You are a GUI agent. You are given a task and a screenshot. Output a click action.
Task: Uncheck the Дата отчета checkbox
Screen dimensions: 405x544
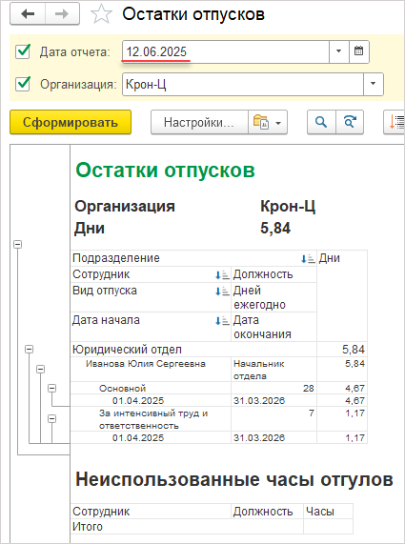click(x=23, y=51)
